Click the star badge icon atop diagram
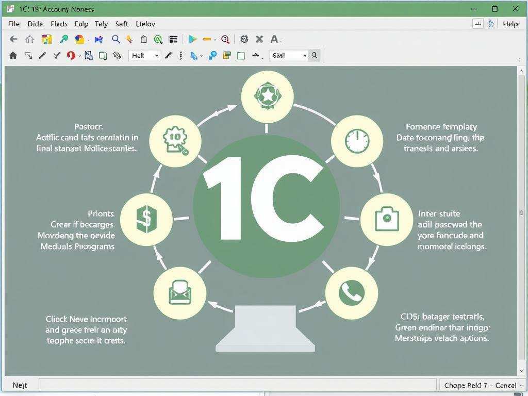 267,96
